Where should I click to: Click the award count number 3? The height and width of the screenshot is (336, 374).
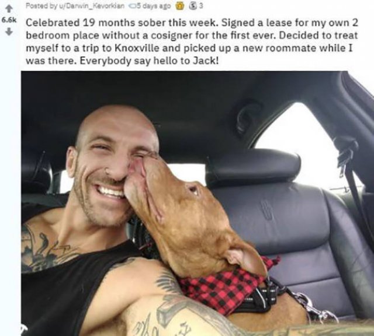click(201, 6)
